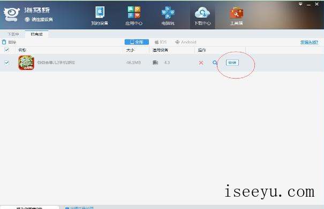Select the All filter button

pos(137,42)
